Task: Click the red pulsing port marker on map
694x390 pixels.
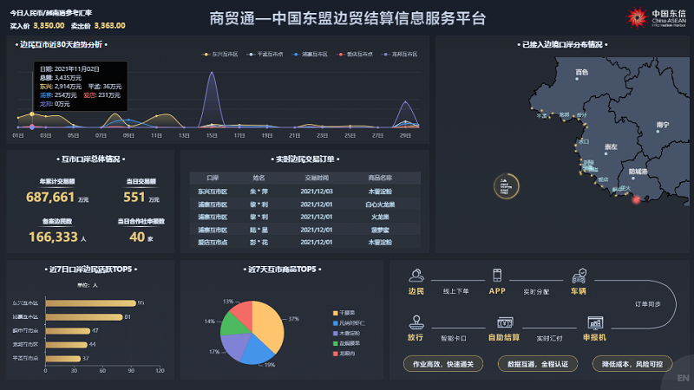Action: coord(636,200)
